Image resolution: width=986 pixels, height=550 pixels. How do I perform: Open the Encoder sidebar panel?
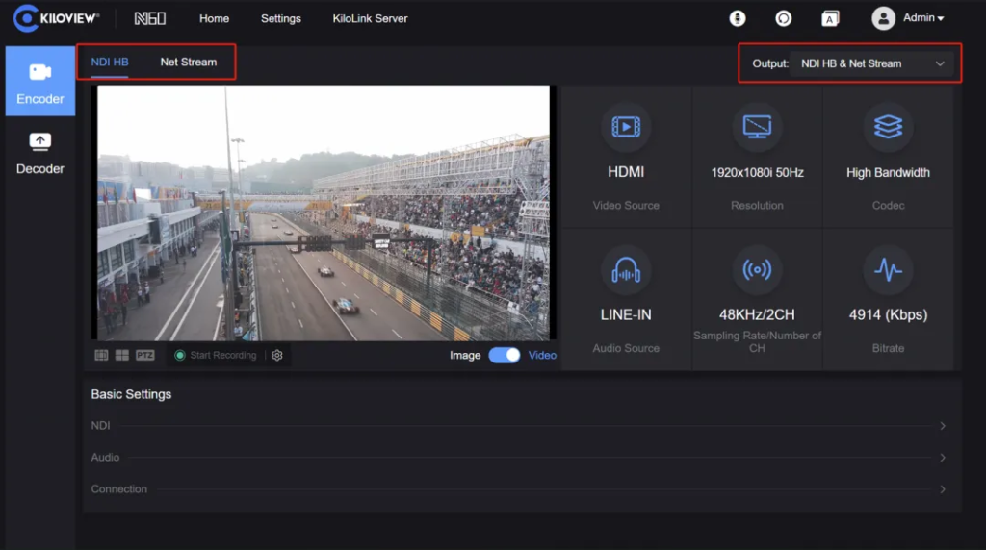40,81
